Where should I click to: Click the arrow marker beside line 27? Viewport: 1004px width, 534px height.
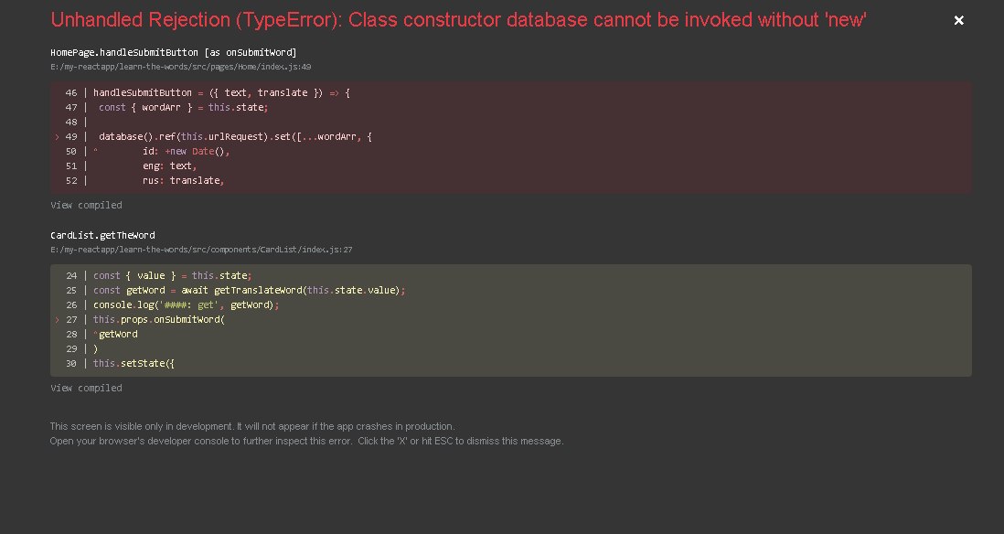pyautogui.click(x=57, y=319)
